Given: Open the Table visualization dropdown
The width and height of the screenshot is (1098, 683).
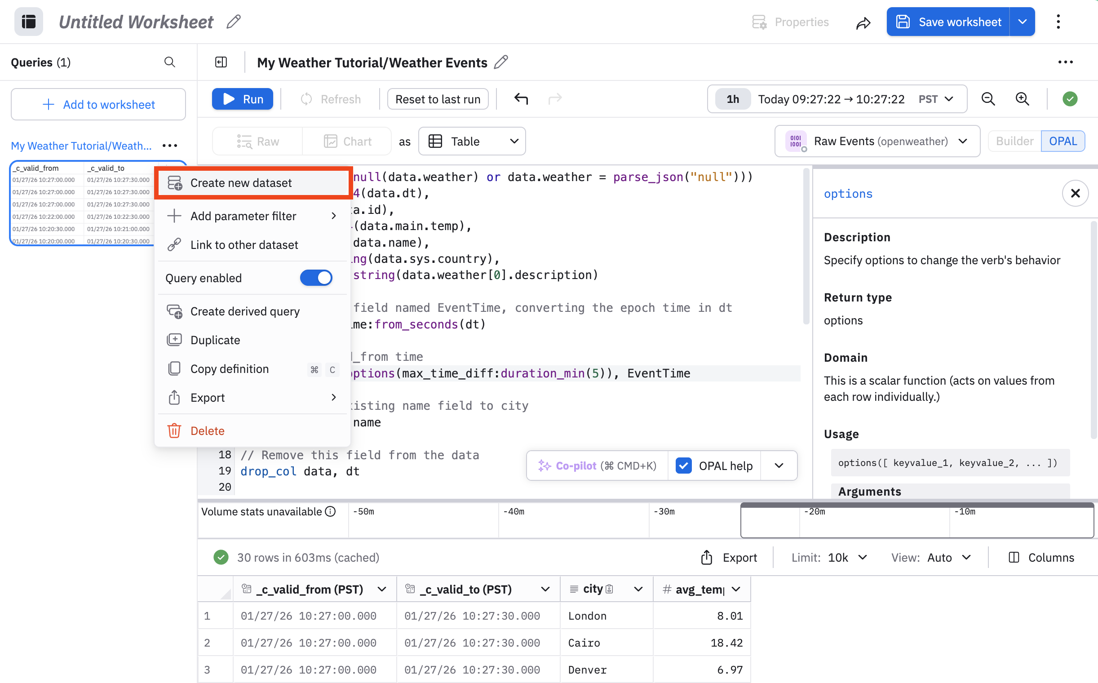Looking at the screenshot, I should (x=472, y=142).
